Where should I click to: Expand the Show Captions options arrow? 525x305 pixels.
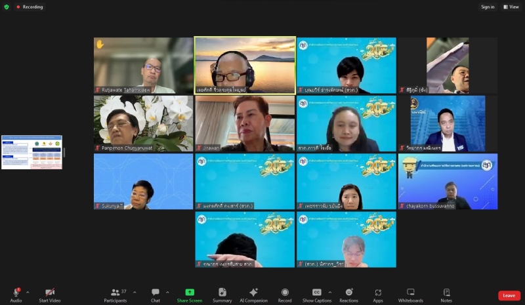[329, 293]
